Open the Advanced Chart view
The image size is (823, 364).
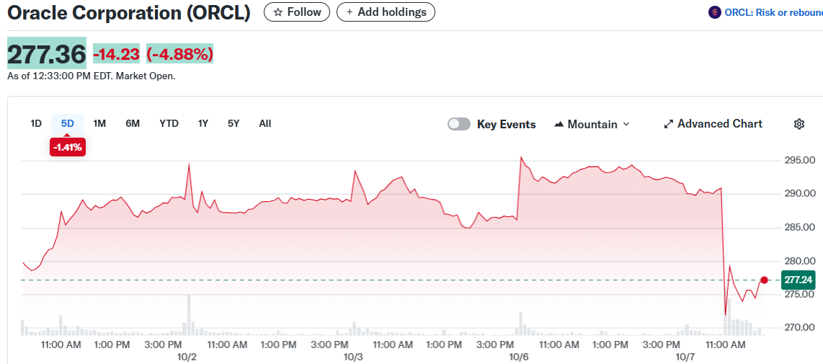(719, 124)
